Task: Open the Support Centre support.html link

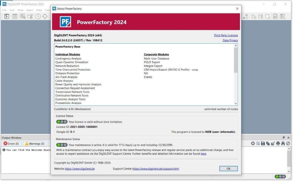Action: point(155,169)
